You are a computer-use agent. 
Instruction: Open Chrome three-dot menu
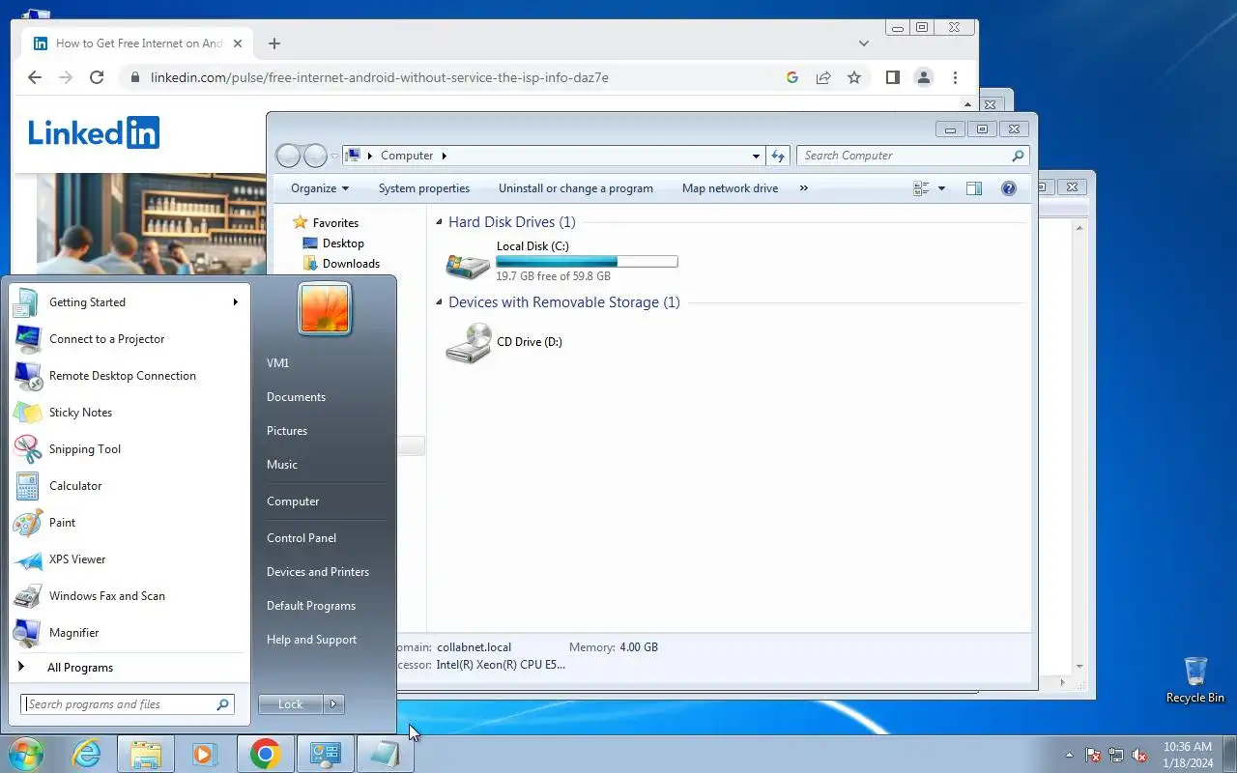(x=955, y=77)
